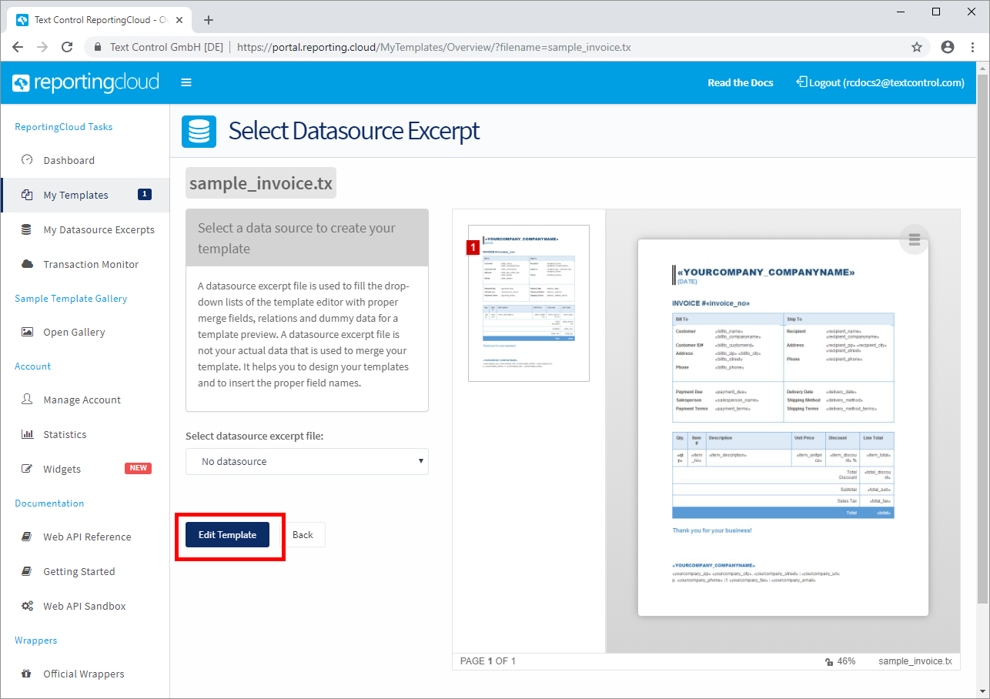Open a new browser tab
This screenshot has width=990, height=699.
pos(209,20)
